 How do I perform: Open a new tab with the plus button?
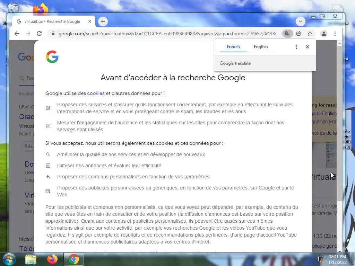pos(103,21)
